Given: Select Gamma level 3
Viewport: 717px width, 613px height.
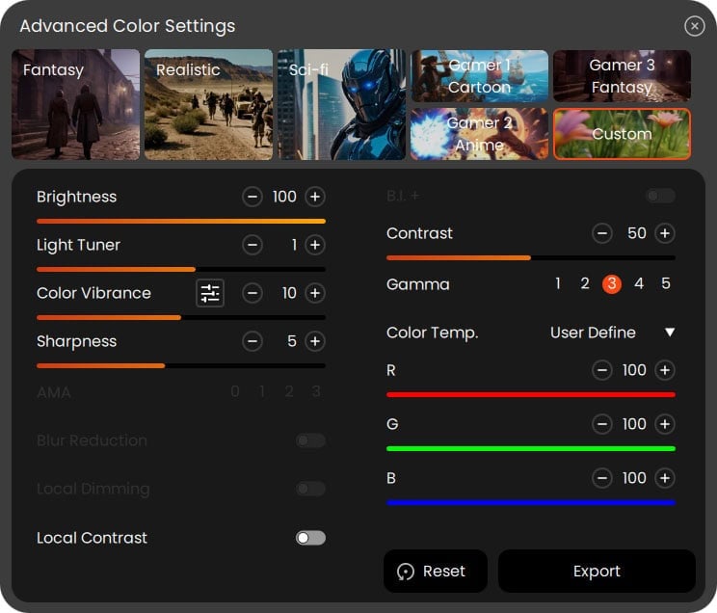Looking at the screenshot, I should tap(612, 284).
